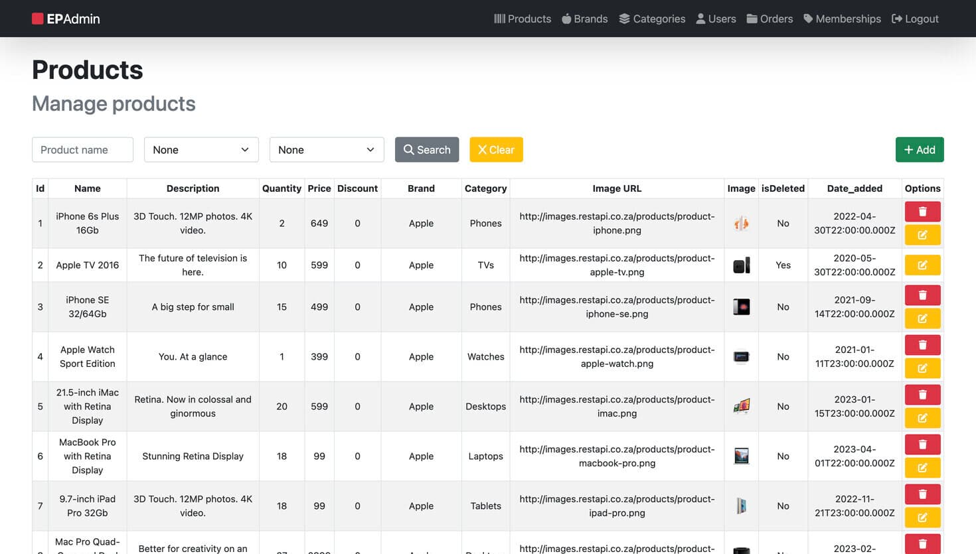The height and width of the screenshot is (554, 976).
Task: Edit the iPhone 6s Plus 16Gb product
Action: tap(922, 235)
